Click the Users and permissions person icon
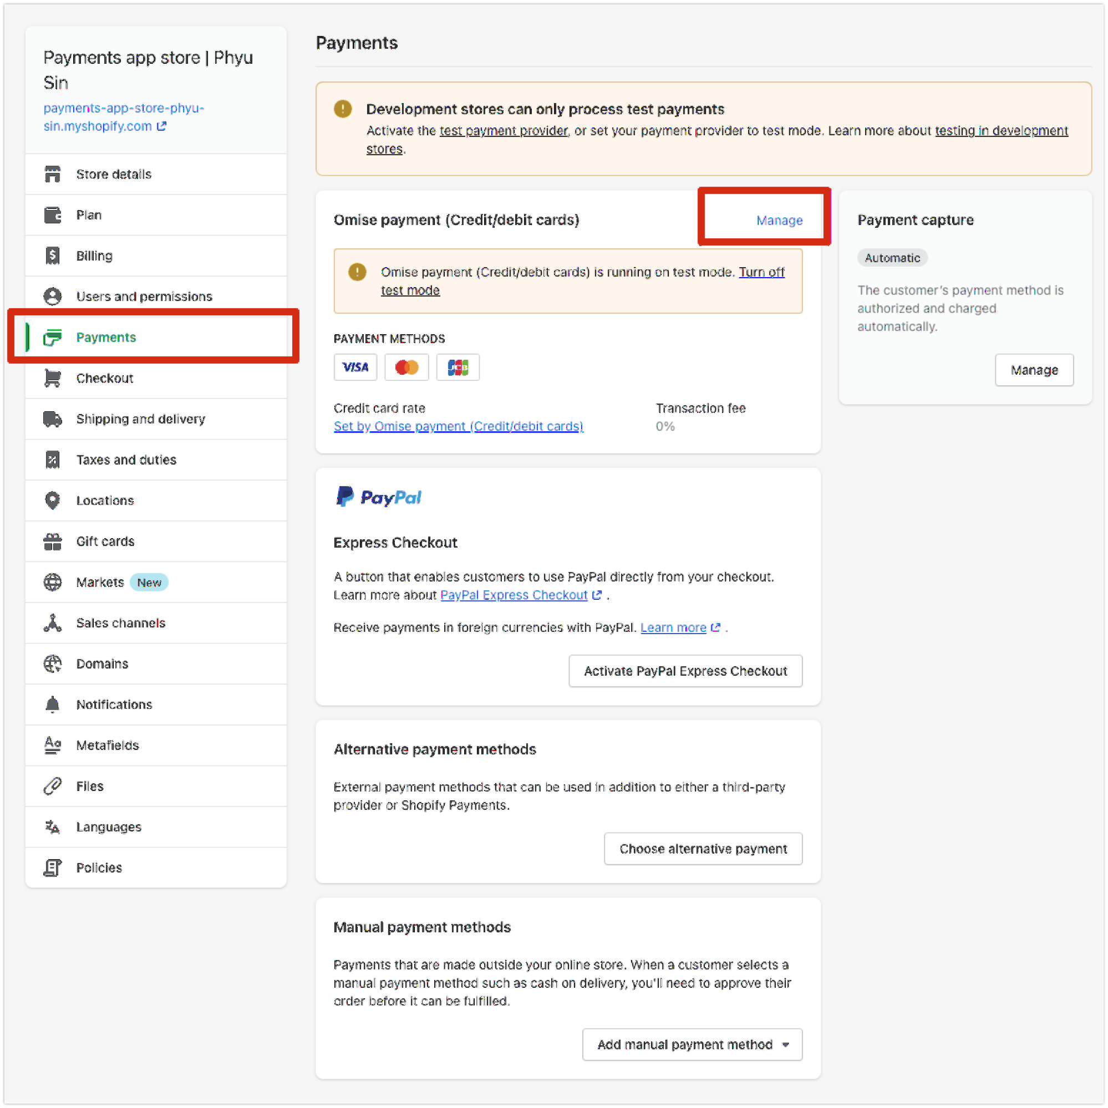The image size is (1108, 1108). pyautogui.click(x=53, y=296)
